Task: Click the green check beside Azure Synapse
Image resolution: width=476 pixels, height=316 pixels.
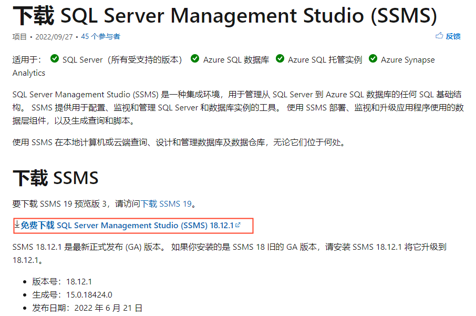Action: tap(373, 58)
